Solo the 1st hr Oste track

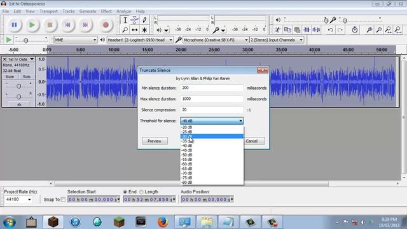pyautogui.click(x=26, y=77)
